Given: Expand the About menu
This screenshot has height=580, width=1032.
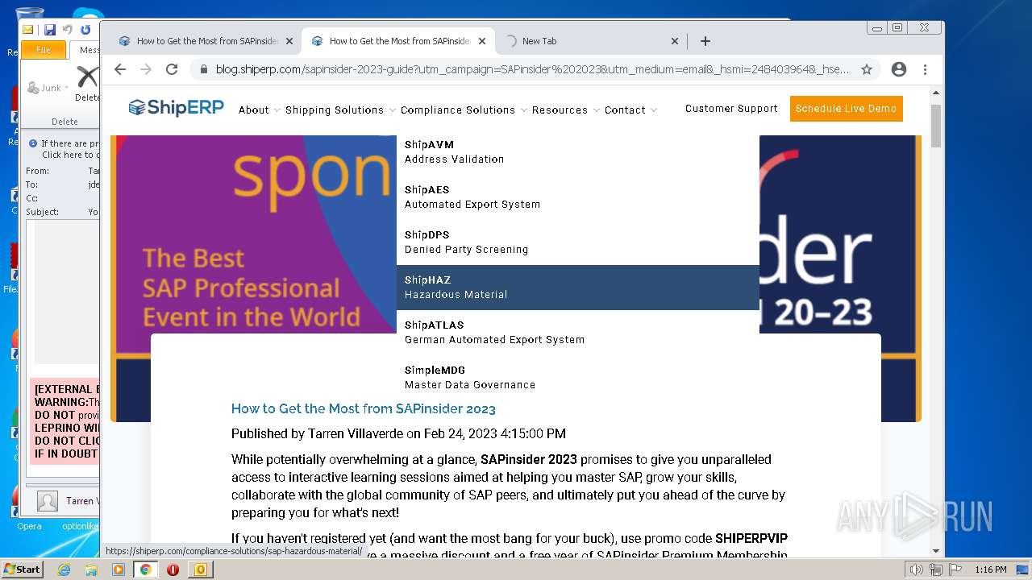Looking at the screenshot, I should pyautogui.click(x=259, y=110).
